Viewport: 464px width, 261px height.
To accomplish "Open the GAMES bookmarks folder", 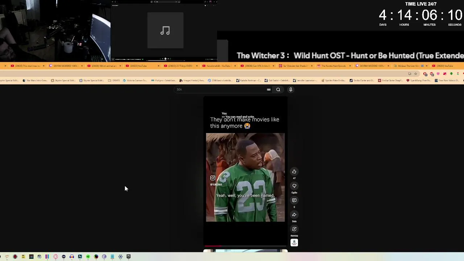I will (114, 80).
